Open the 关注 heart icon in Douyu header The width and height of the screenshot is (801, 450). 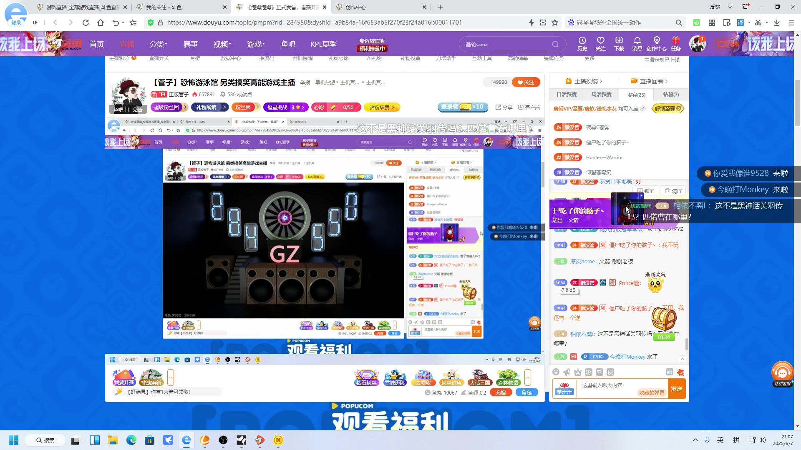[601, 43]
